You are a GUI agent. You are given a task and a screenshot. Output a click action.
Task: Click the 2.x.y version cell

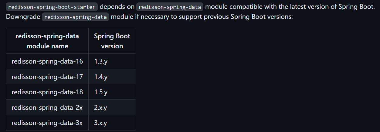pyautogui.click(x=100, y=107)
